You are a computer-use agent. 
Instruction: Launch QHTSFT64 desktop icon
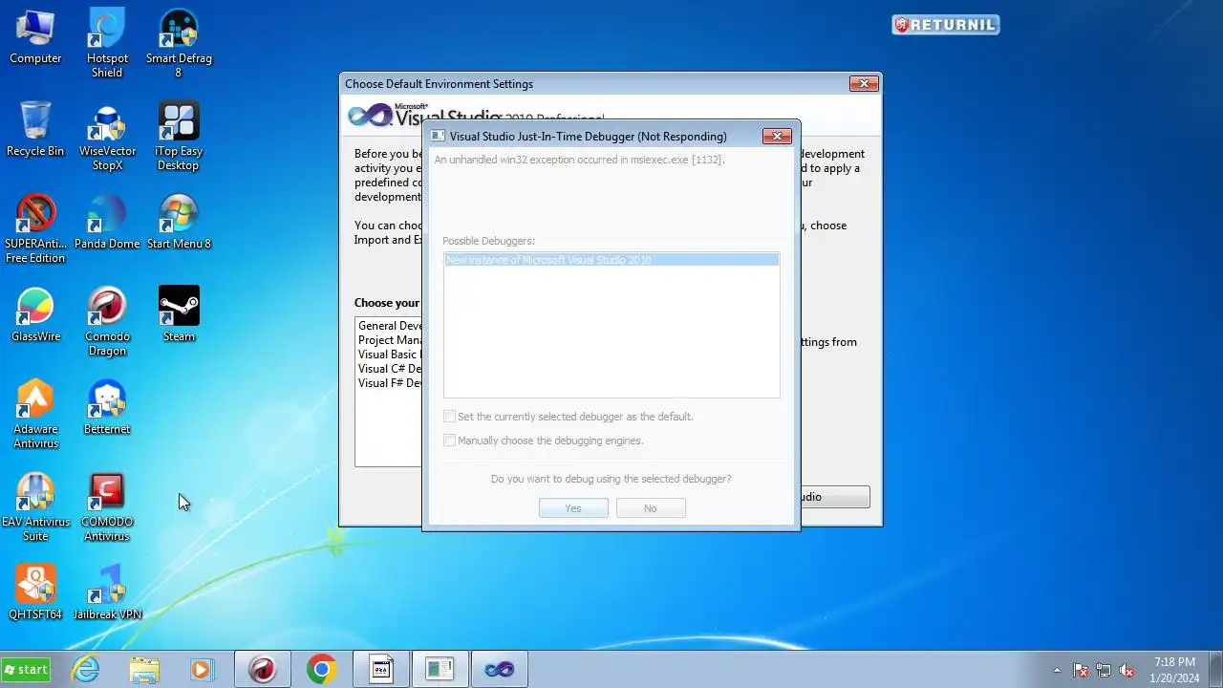pos(35,592)
